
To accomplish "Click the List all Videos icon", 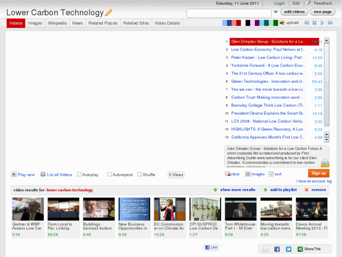I will point(43,174).
